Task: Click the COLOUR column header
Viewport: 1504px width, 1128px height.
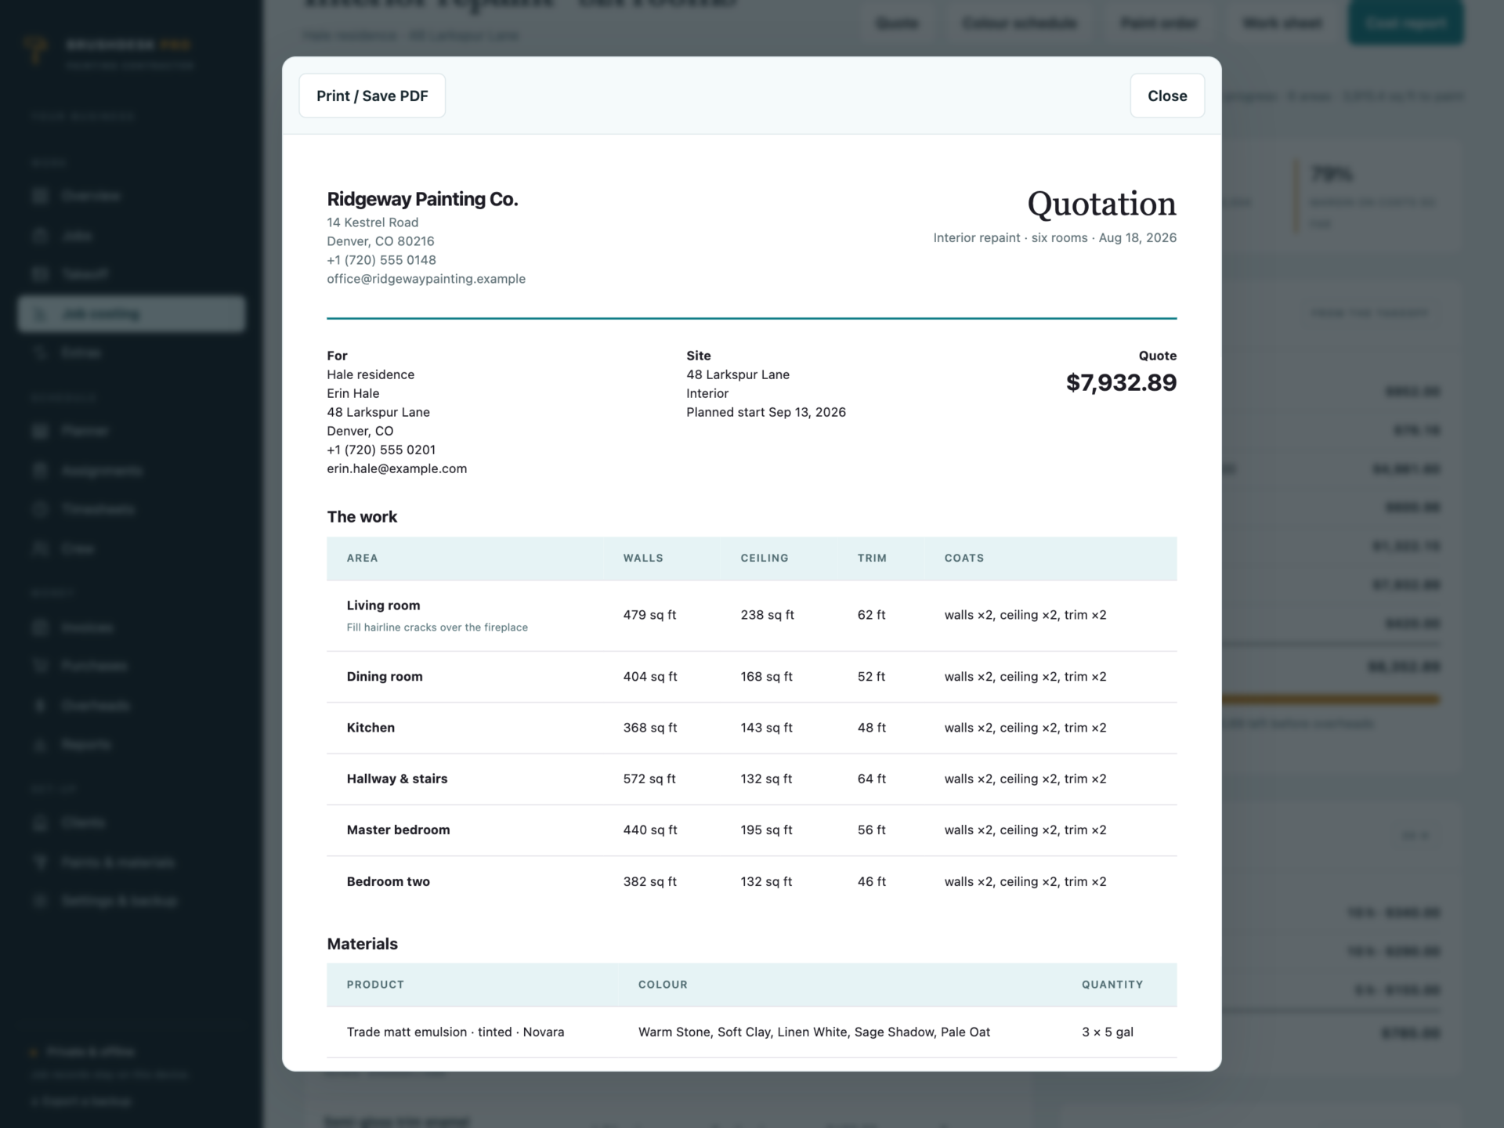Action: point(663,985)
